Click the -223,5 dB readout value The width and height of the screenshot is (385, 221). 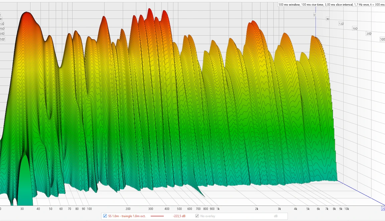179,216
